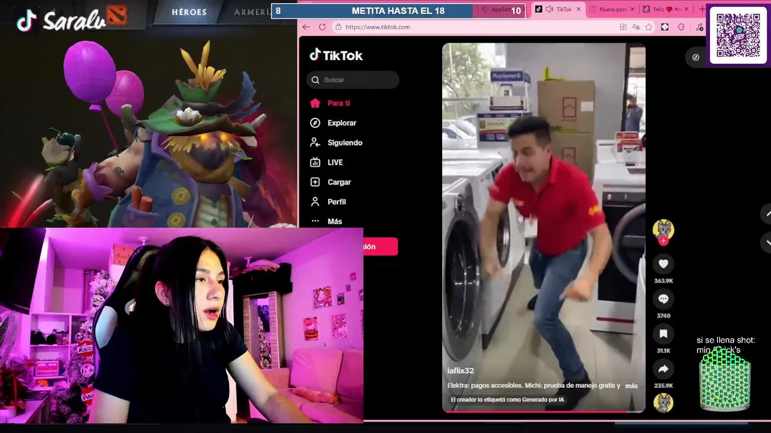Open comments on the video
Image resolution: width=771 pixels, height=433 pixels.
point(663,299)
